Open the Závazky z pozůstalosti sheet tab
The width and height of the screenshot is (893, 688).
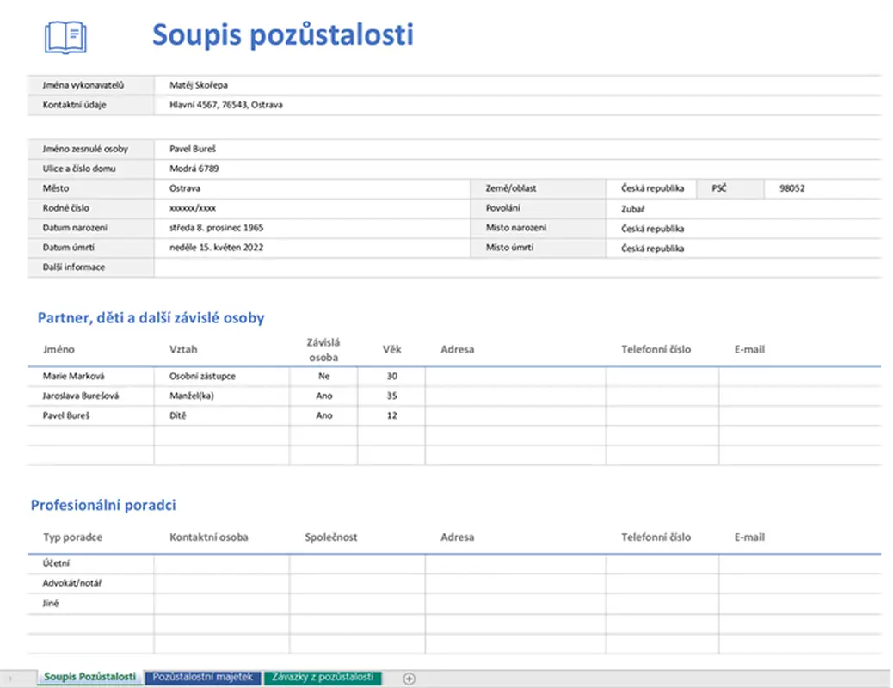323,677
